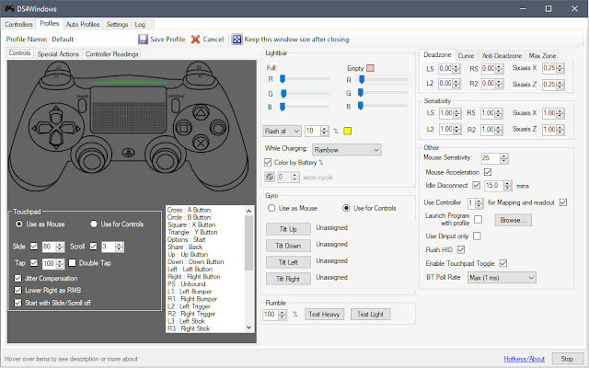Image resolution: width=589 pixels, height=368 pixels.
Task: Click the Keep window size icon
Action: pyautogui.click(x=237, y=39)
